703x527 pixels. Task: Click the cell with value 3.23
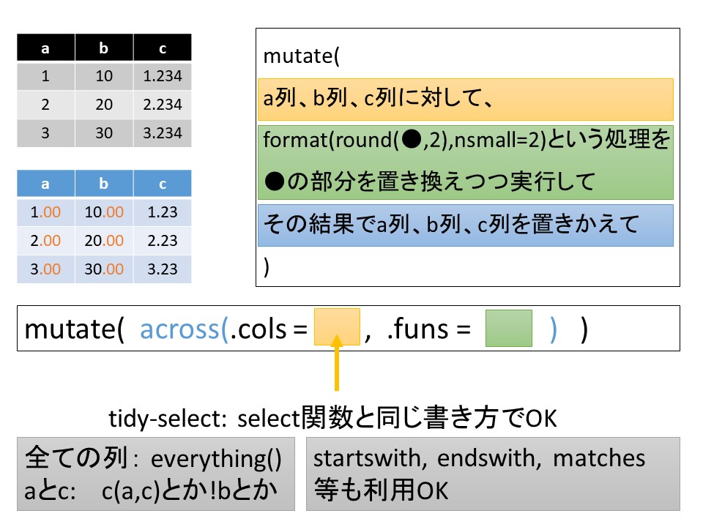coord(162,269)
